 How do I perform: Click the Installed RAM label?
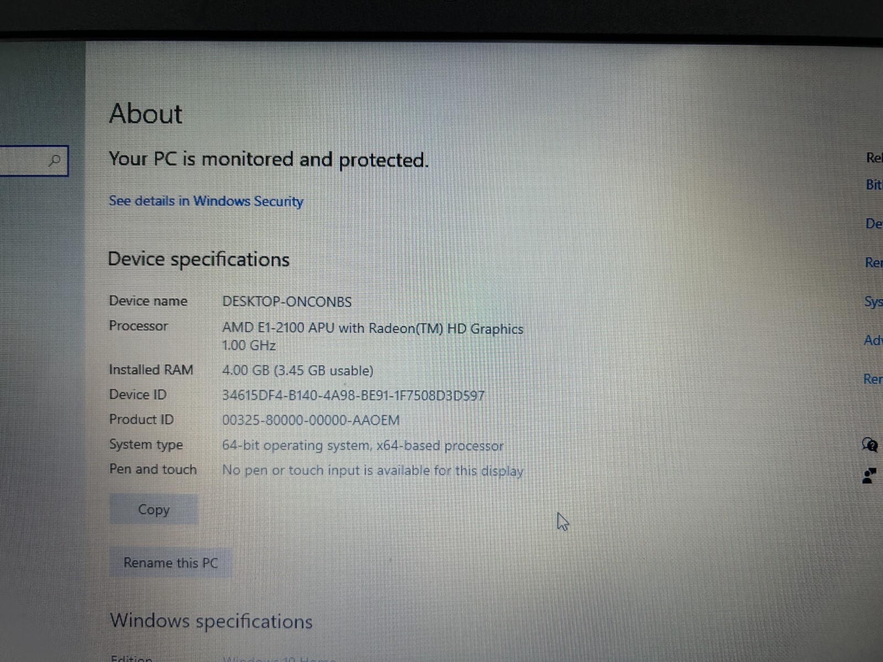(x=151, y=370)
